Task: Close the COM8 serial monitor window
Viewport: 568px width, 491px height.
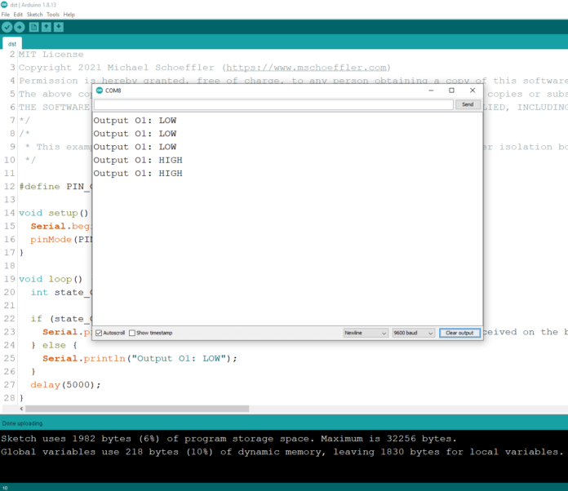Action: pyautogui.click(x=473, y=91)
